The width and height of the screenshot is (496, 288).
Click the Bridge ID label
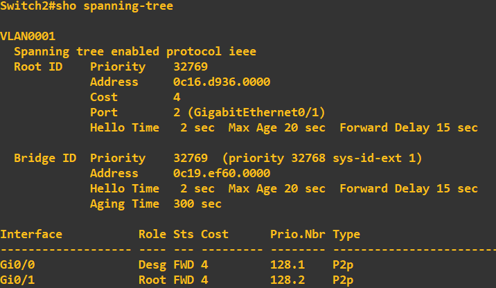point(45,158)
